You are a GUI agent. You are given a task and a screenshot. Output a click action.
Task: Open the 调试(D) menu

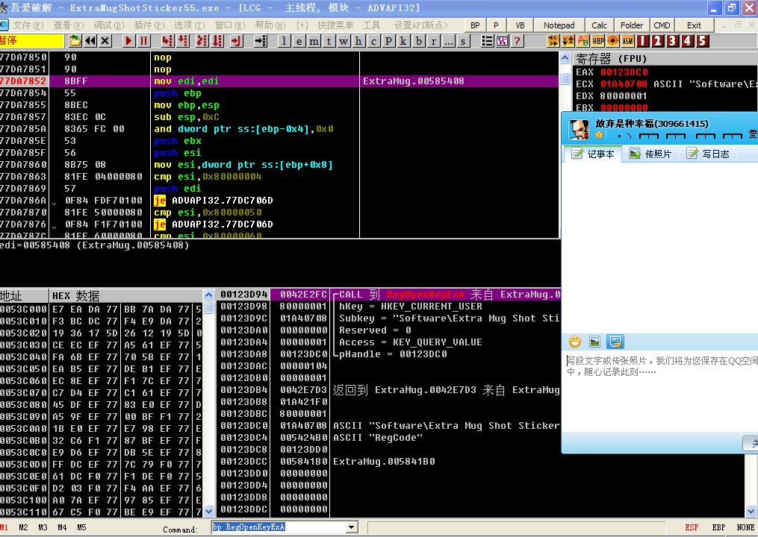(109, 25)
